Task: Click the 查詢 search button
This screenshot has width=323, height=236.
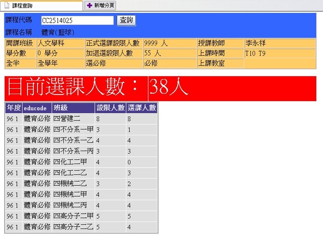Action: point(127,20)
